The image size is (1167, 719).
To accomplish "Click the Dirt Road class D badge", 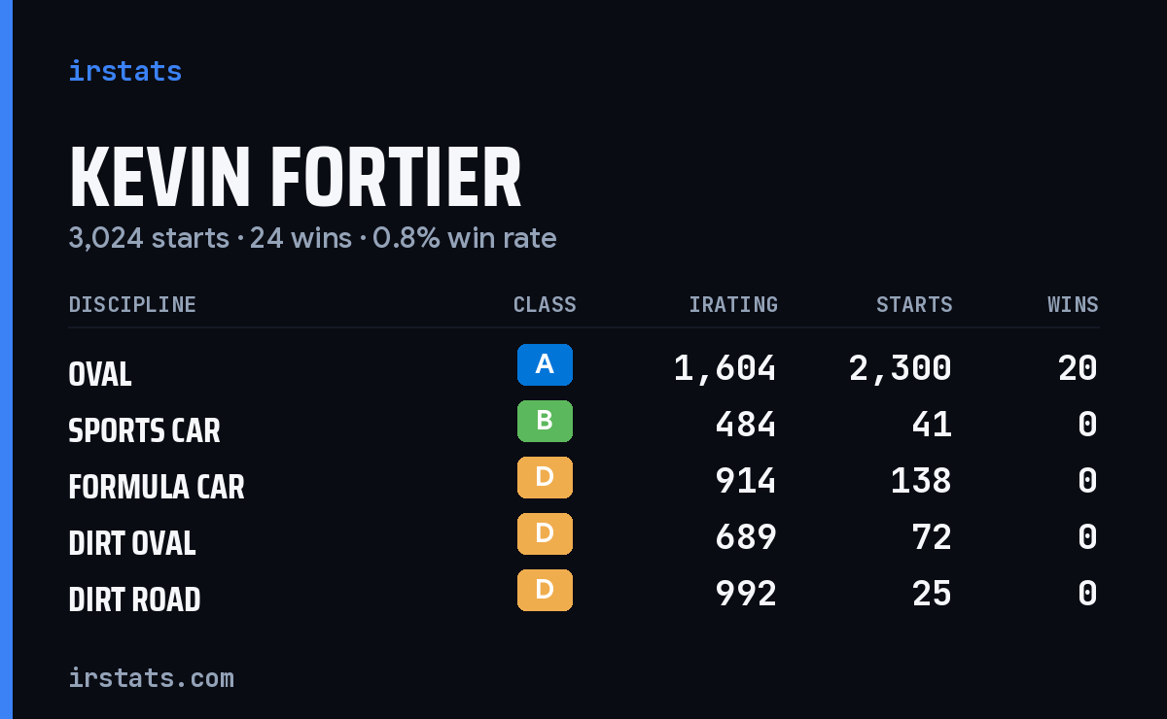I will pos(545,590).
